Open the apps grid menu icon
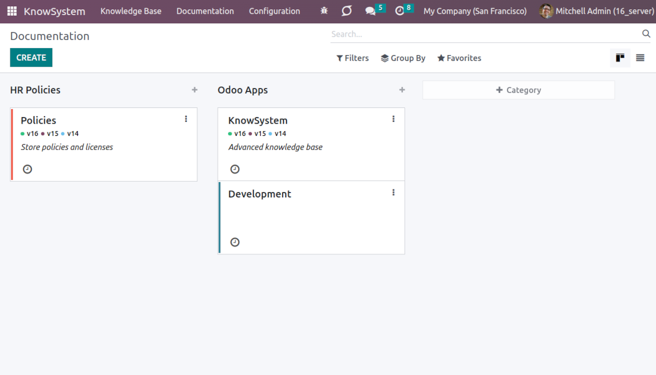This screenshot has width=656, height=375. [12, 11]
